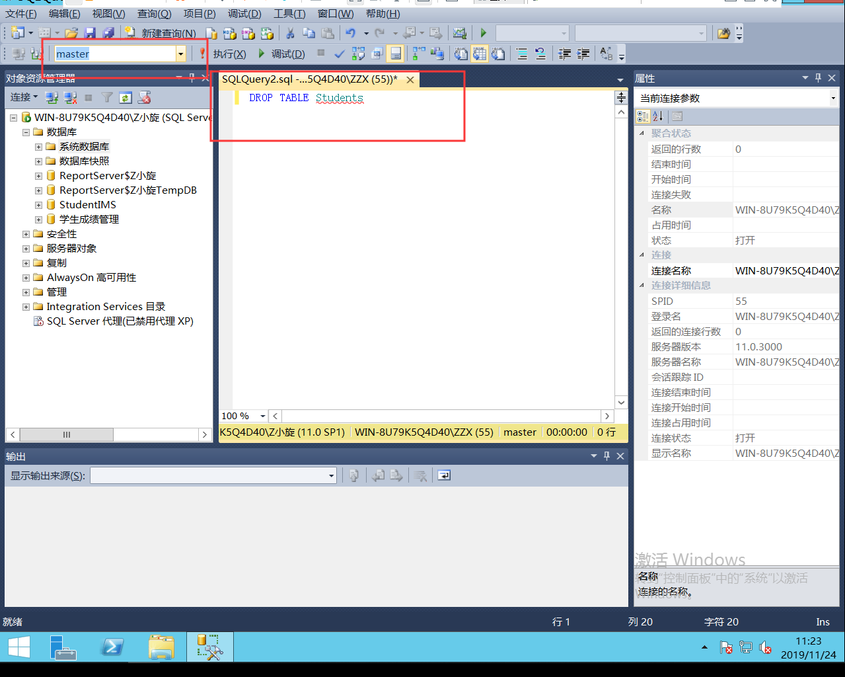Viewport: 845px width, 677px height.
Task: Click the 新建查询(N) button
Action: click(x=161, y=32)
